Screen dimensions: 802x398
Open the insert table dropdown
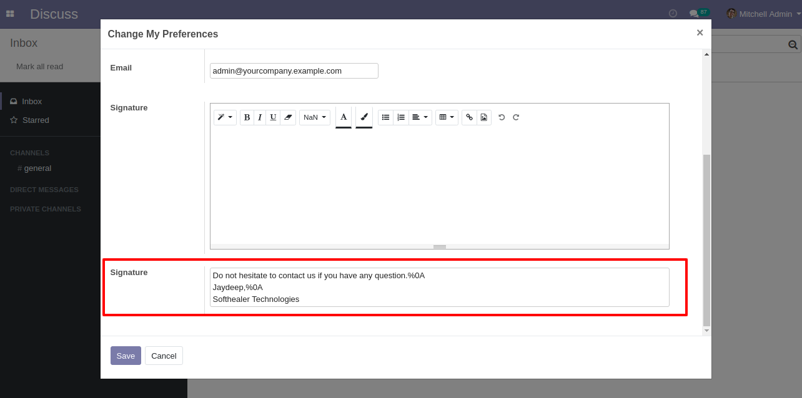coord(447,117)
